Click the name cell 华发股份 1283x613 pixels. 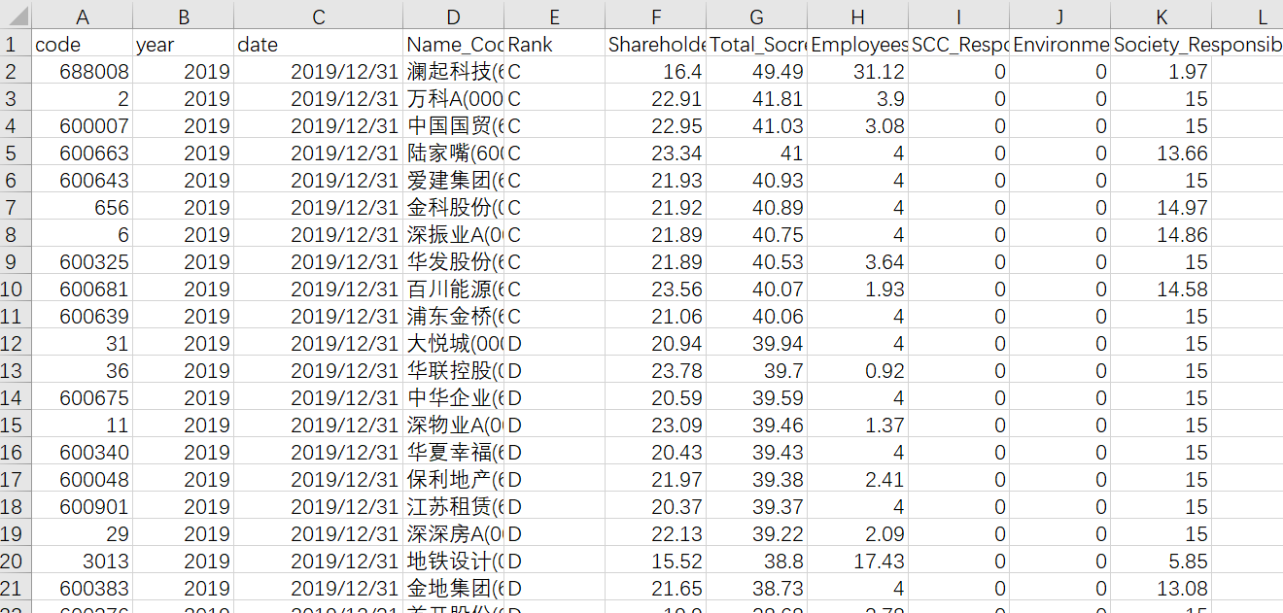[x=454, y=261]
